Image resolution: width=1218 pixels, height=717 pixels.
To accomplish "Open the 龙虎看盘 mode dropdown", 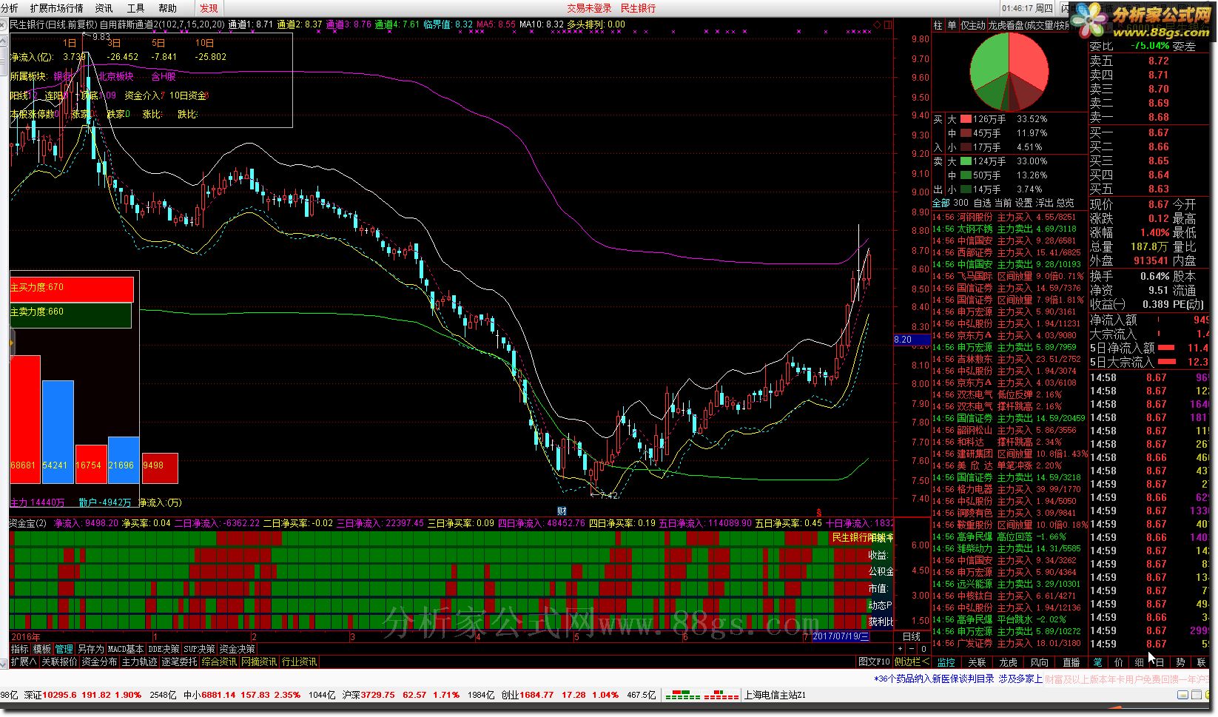I will click(1029, 25).
